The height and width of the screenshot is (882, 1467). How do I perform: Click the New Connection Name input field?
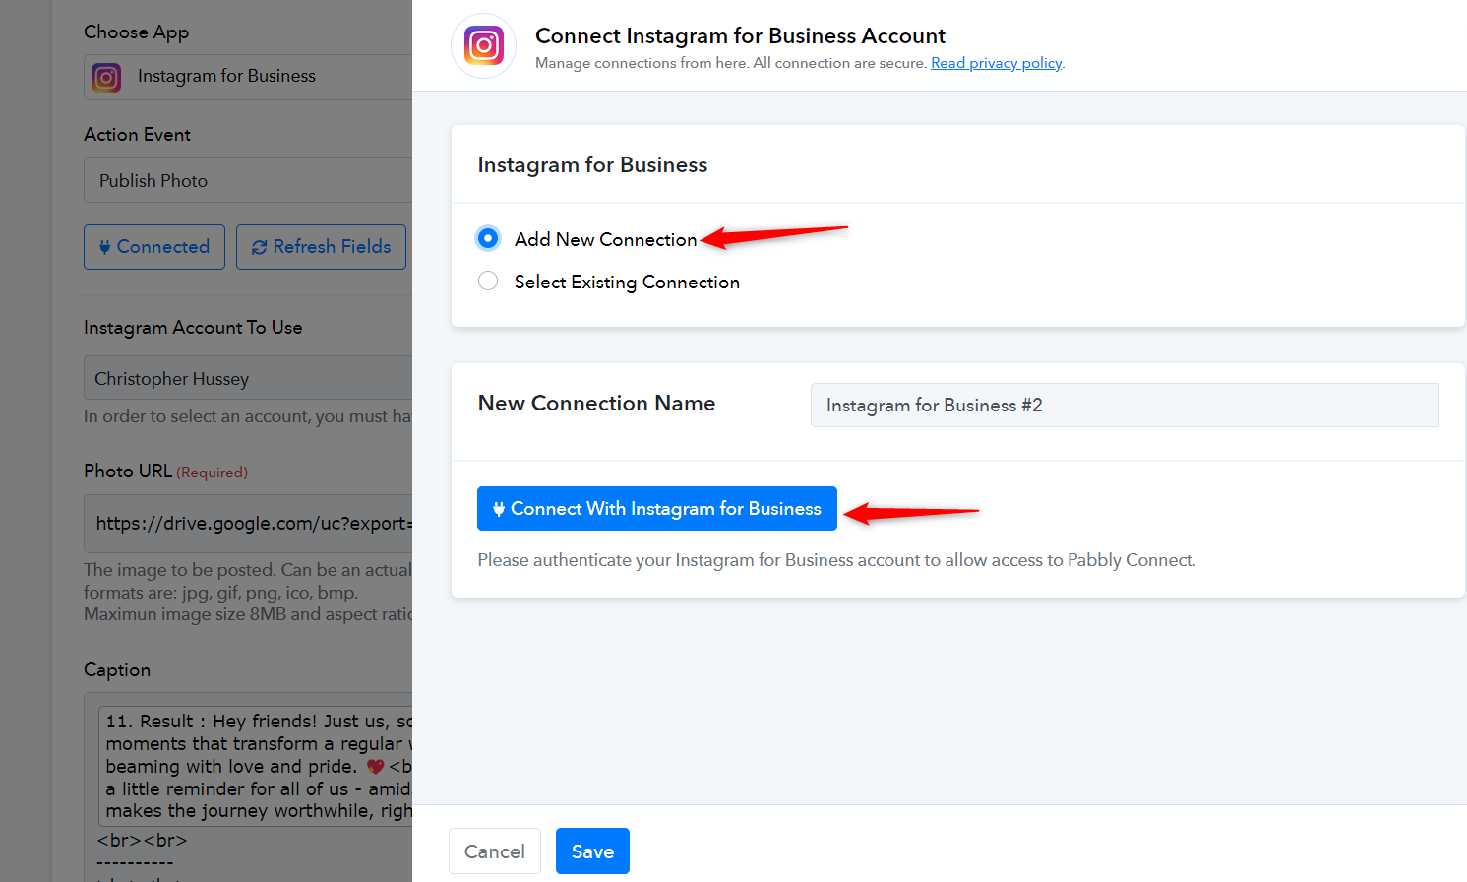pyautogui.click(x=1125, y=405)
